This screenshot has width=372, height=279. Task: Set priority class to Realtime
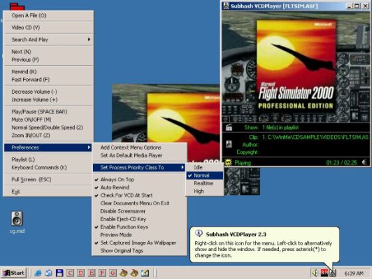pyautogui.click(x=205, y=183)
